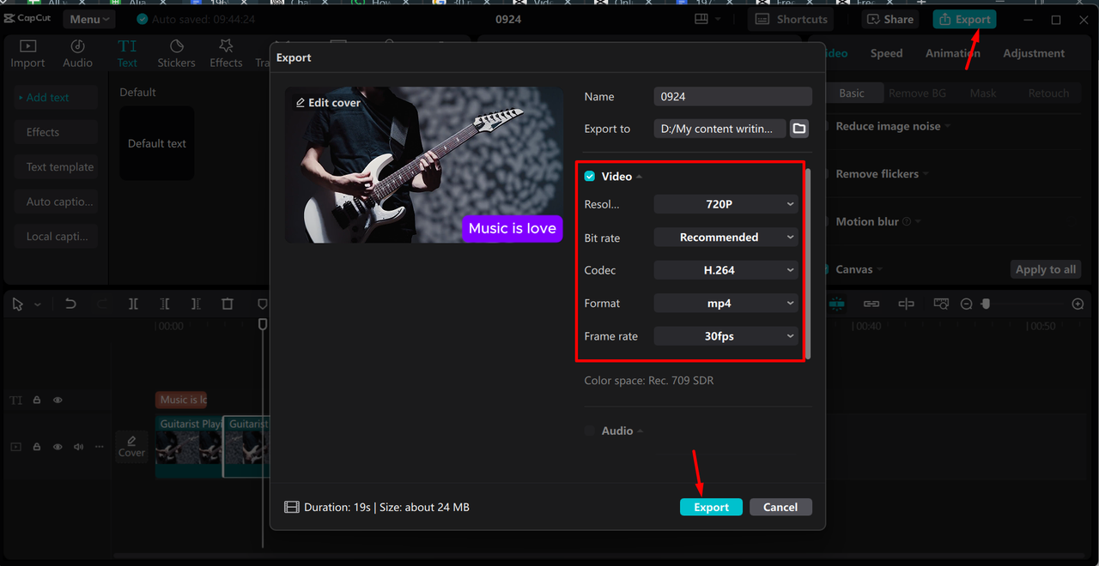
Task: Click the zoom out minus magnifier
Action: tap(966, 304)
